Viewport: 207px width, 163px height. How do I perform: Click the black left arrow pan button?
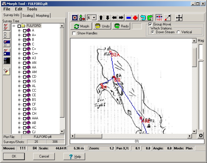(114, 18)
